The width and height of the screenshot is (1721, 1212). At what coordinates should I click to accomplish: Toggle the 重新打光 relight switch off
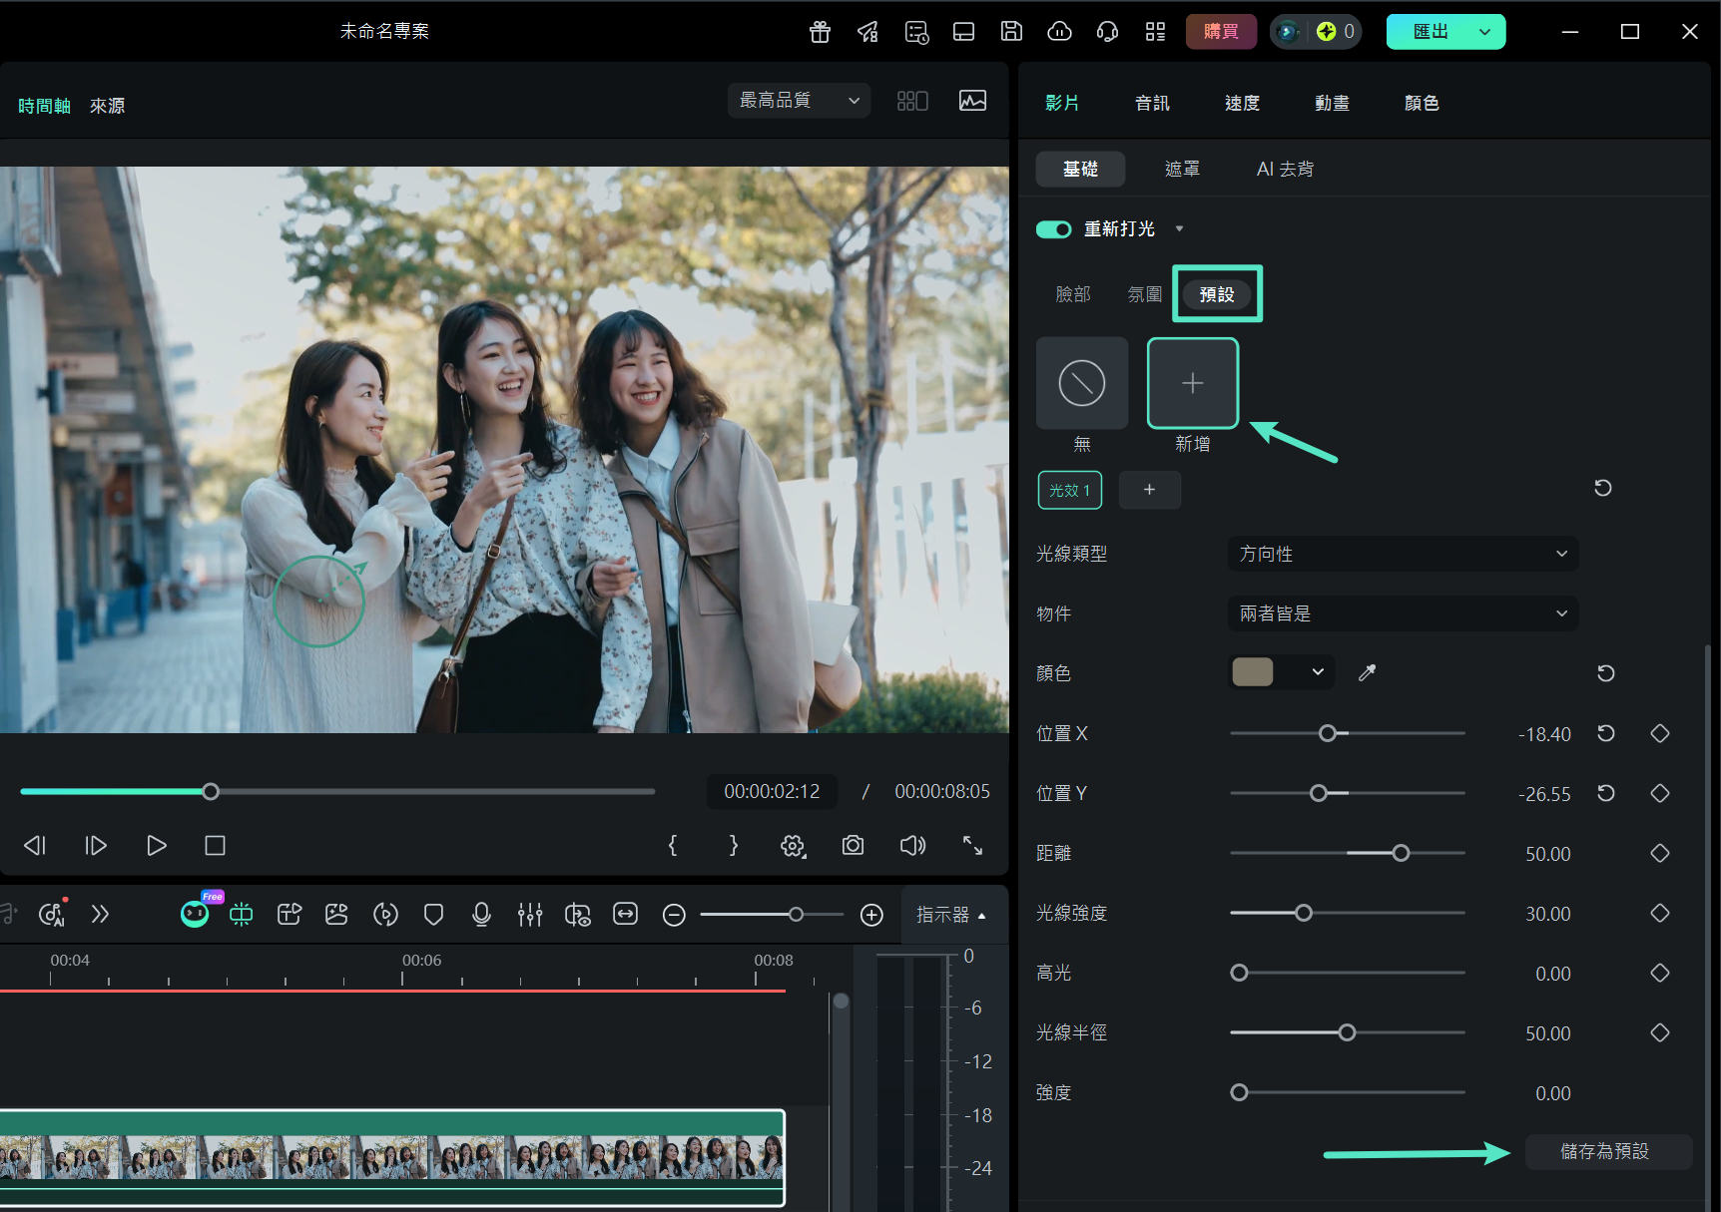pyautogui.click(x=1053, y=229)
